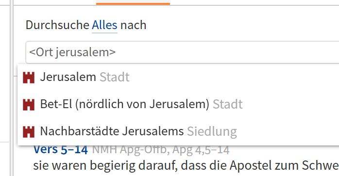Choose Bet-El (nördlich von Jerusalem) suggestion

pyautogui.click(x=178, y=105)
